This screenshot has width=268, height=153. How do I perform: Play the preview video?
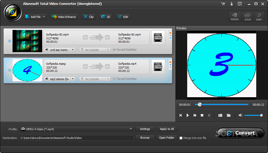point(187,115)
